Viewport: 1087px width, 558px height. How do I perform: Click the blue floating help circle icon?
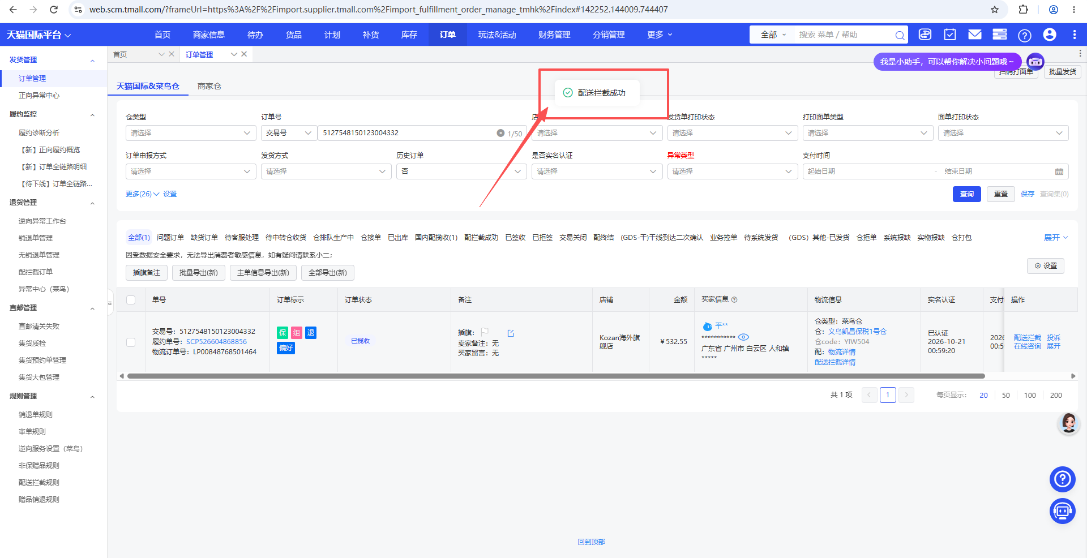click(x=1063, y=479)
